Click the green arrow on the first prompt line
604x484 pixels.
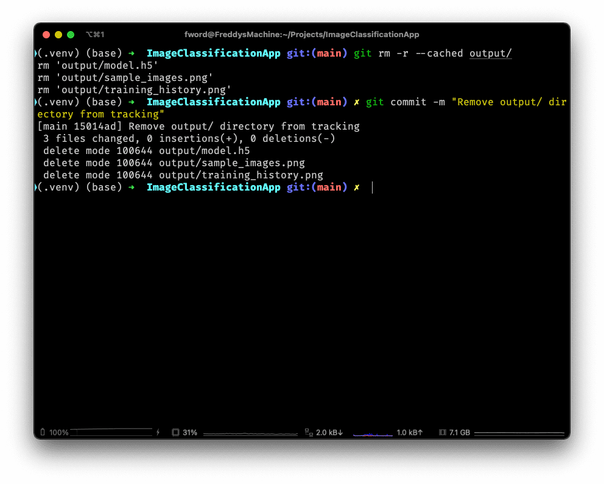132,54
